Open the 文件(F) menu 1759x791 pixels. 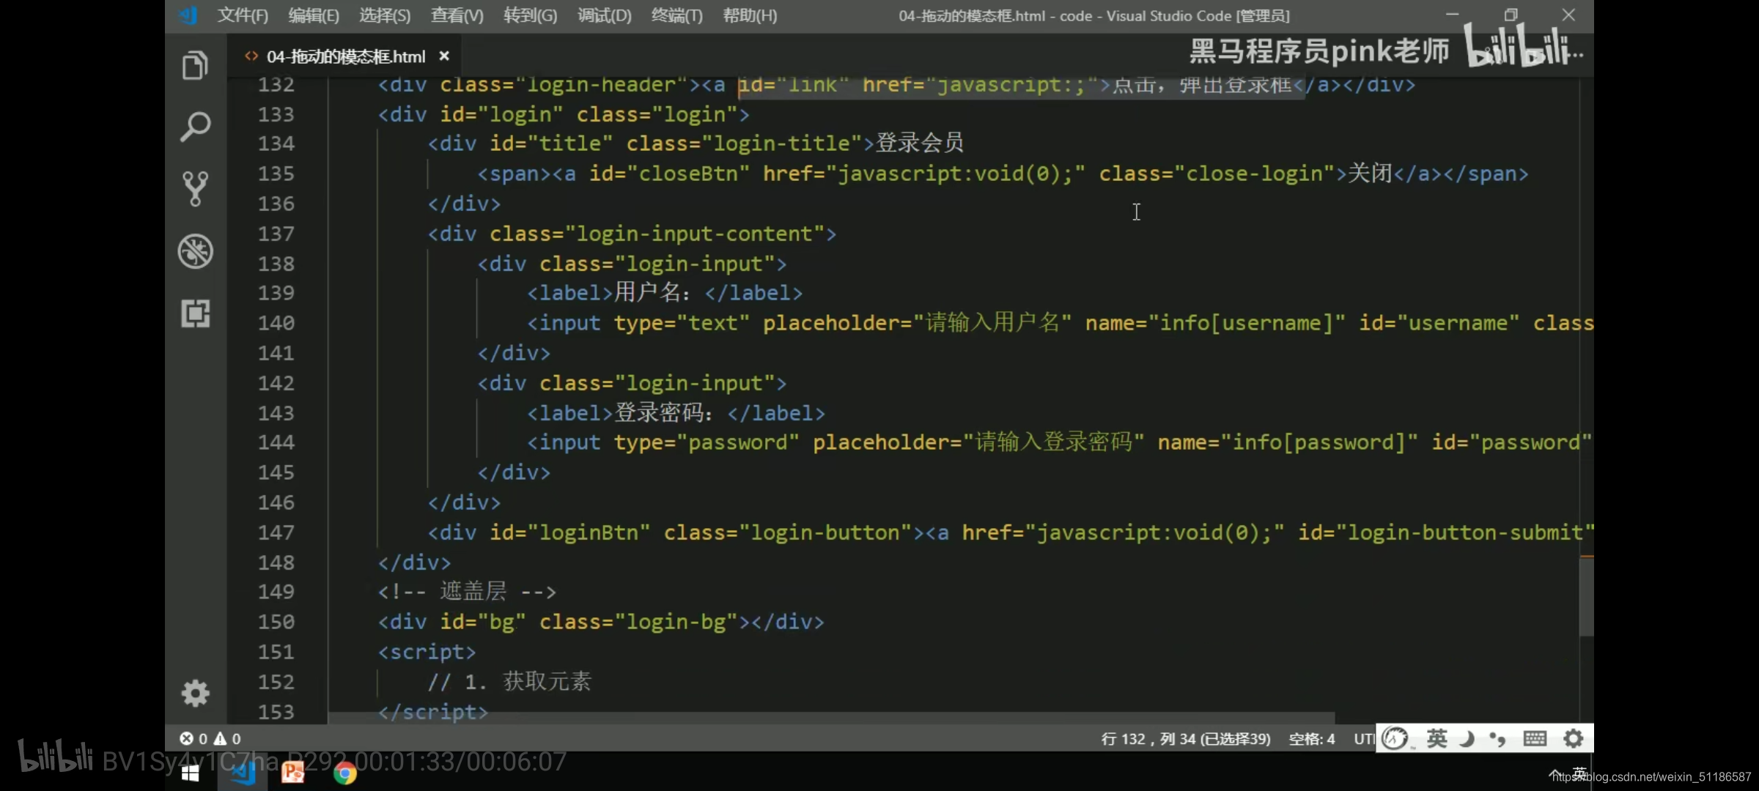point(243,15)
